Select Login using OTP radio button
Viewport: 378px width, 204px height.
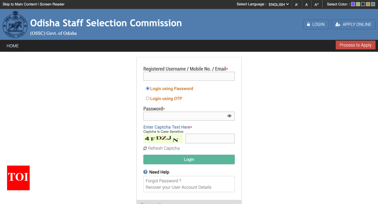(x=148, y=98)
